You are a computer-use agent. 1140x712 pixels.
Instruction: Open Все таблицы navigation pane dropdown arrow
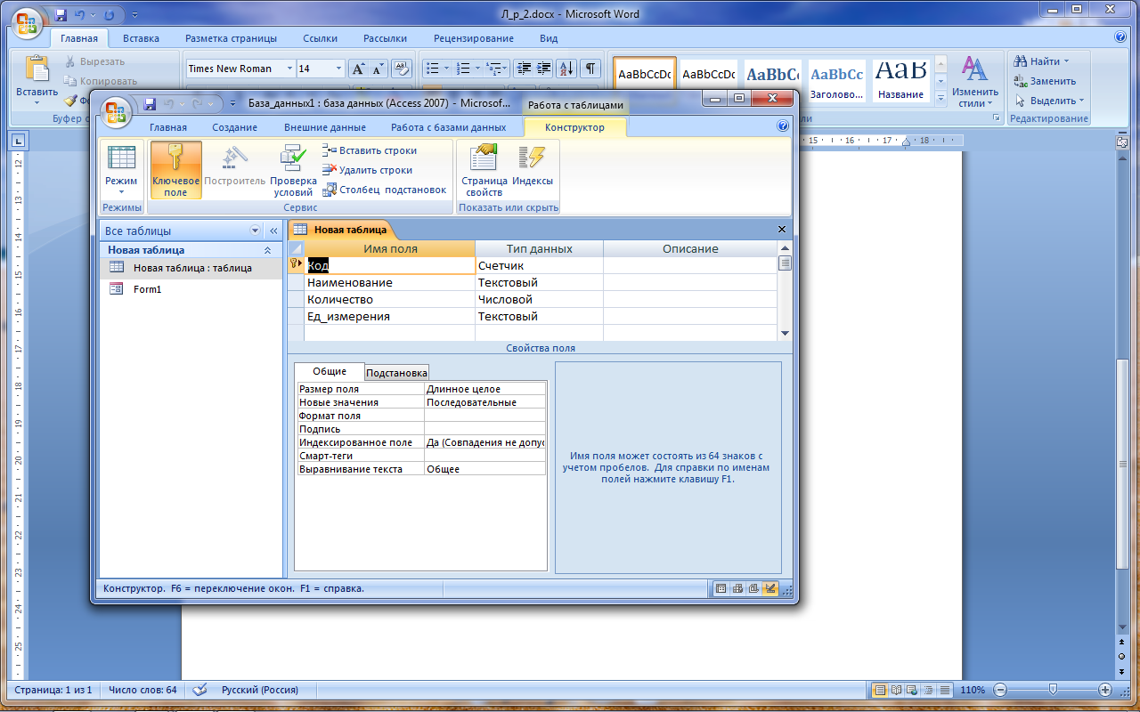coord(256,231)
